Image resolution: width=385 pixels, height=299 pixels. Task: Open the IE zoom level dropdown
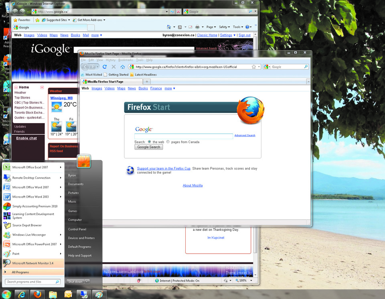pyautogui.click(x=251, y=280)
